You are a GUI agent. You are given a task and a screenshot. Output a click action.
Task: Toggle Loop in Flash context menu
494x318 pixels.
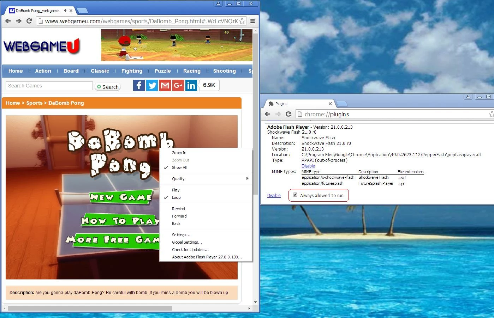click(x=206, y=197)
